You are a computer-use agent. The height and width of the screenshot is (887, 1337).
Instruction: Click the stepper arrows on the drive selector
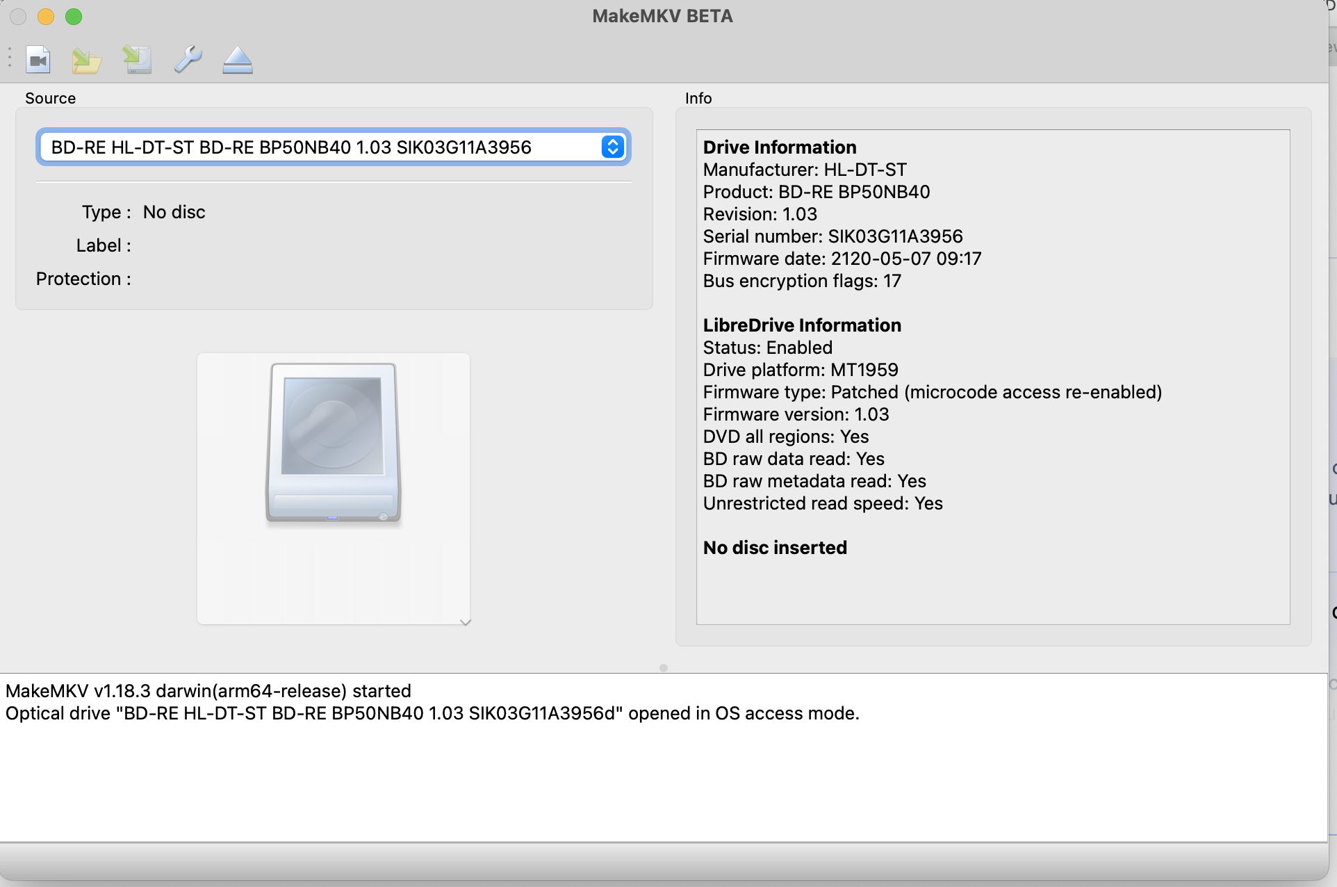tap(612, 147)
